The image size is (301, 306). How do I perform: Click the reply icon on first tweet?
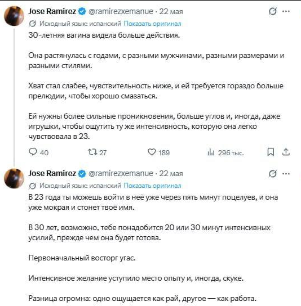[33, 152]
